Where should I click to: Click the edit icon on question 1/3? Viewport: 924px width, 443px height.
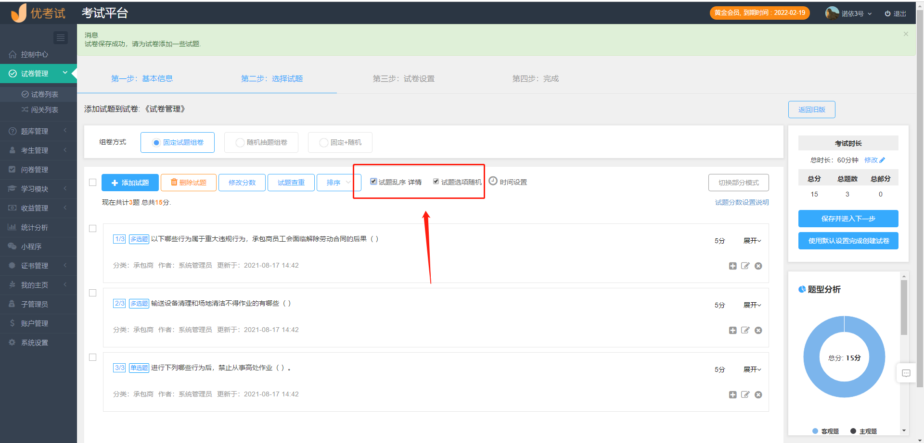click(745, 266)
